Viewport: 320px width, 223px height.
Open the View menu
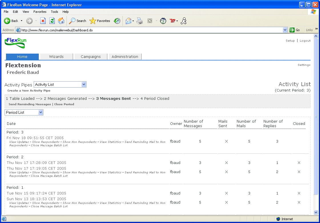pos(26,12)
